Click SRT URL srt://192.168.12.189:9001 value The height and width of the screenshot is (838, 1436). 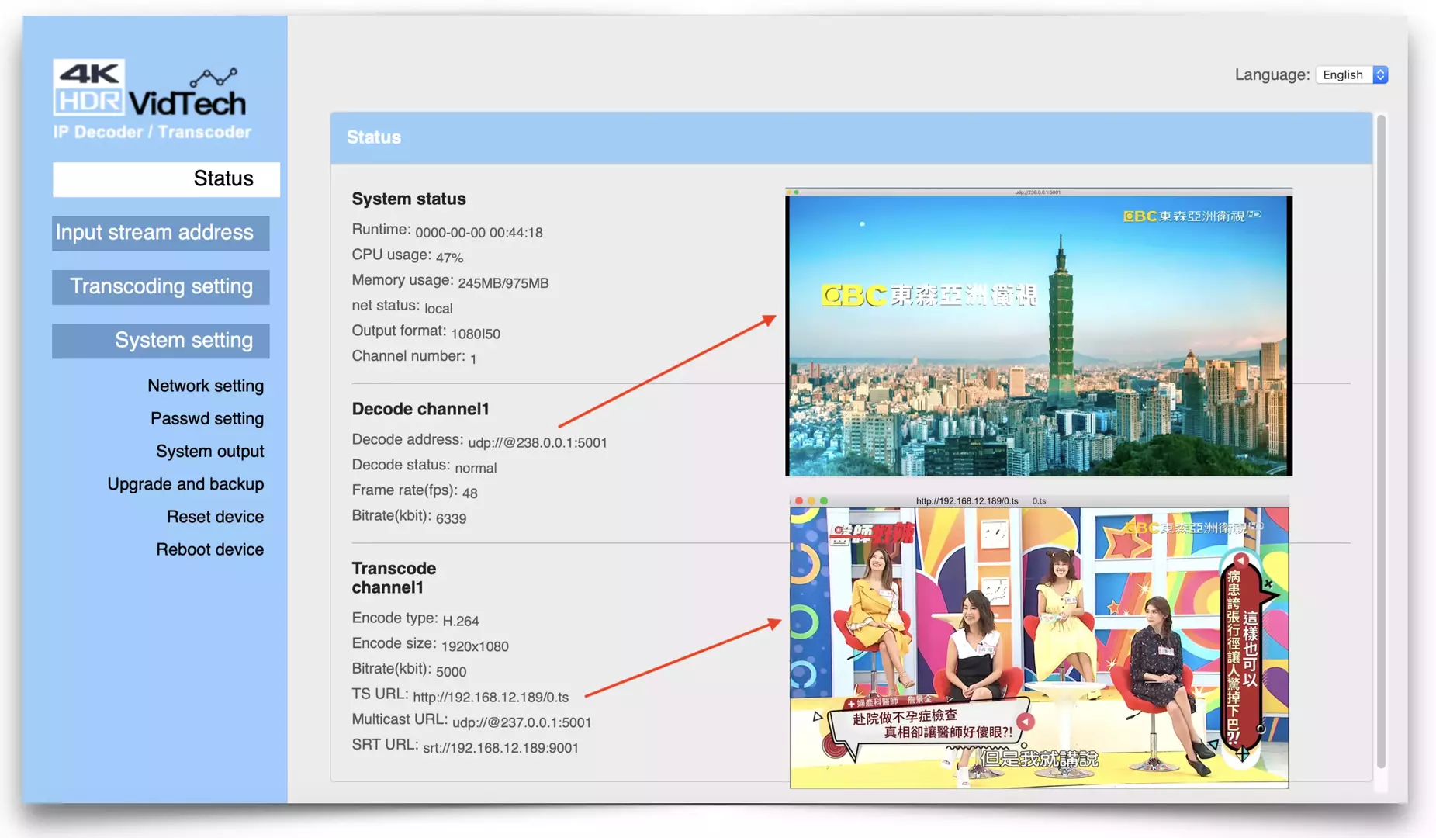(500, 748)
